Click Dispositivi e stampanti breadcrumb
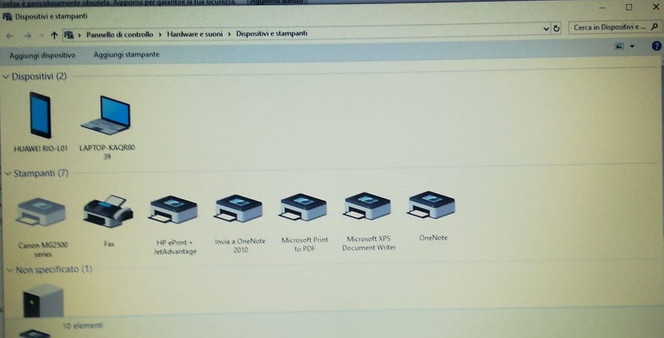664x338 pixels. (x=272, y=33)
